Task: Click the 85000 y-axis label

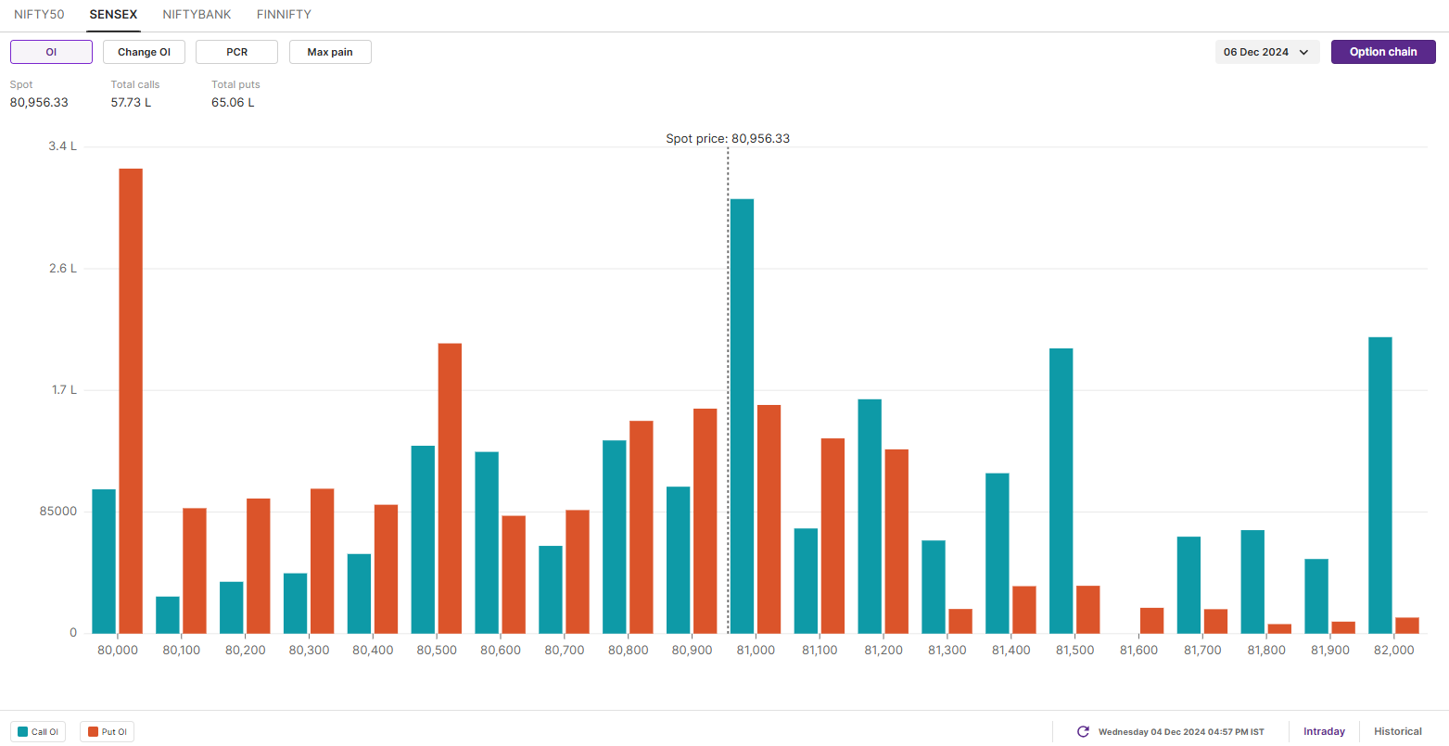Action: tap(58, 512)
